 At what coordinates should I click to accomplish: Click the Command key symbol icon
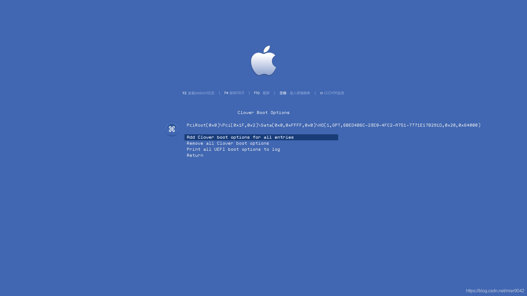pos(172,129)
